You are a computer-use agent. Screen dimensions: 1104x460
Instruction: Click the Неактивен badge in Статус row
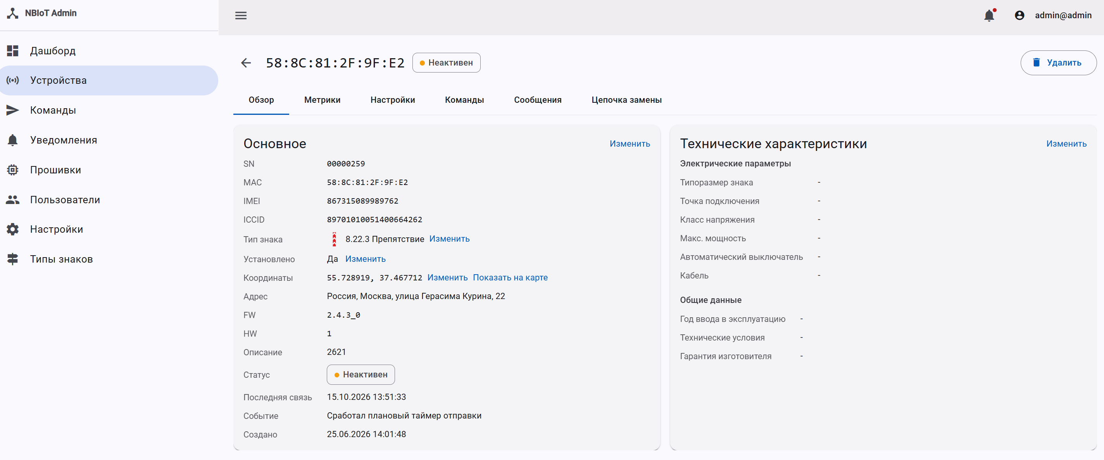[361, 375]
